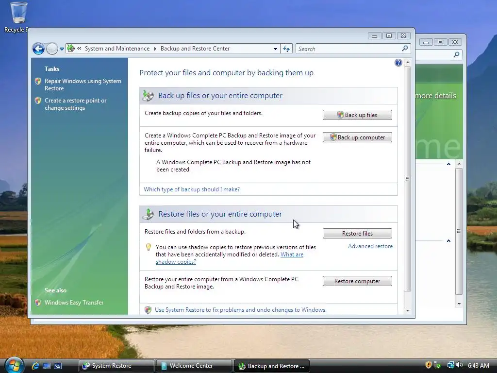
Task: Open the recent pages dropdown arrow
Action: pyautogui.click(x=62, y=49)
